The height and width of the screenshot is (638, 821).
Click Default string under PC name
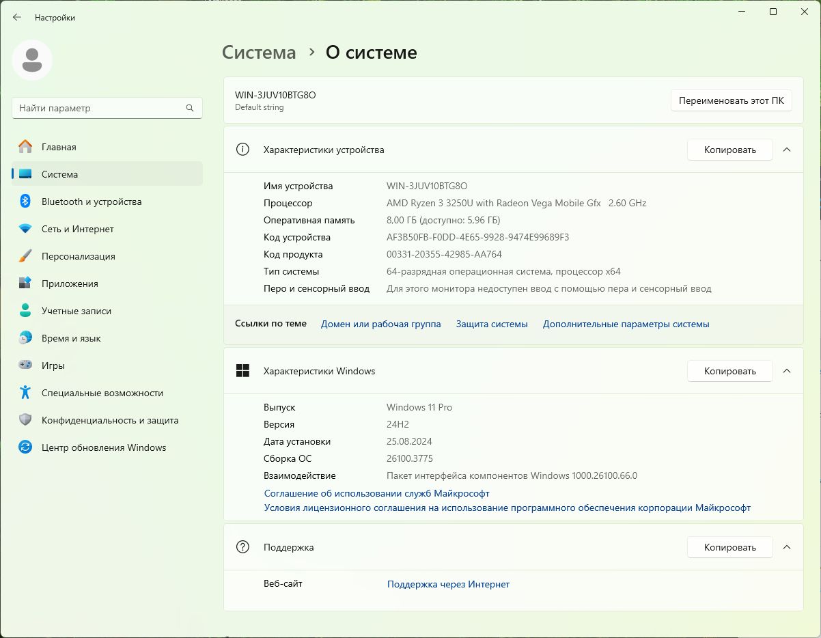coord(260,107)
